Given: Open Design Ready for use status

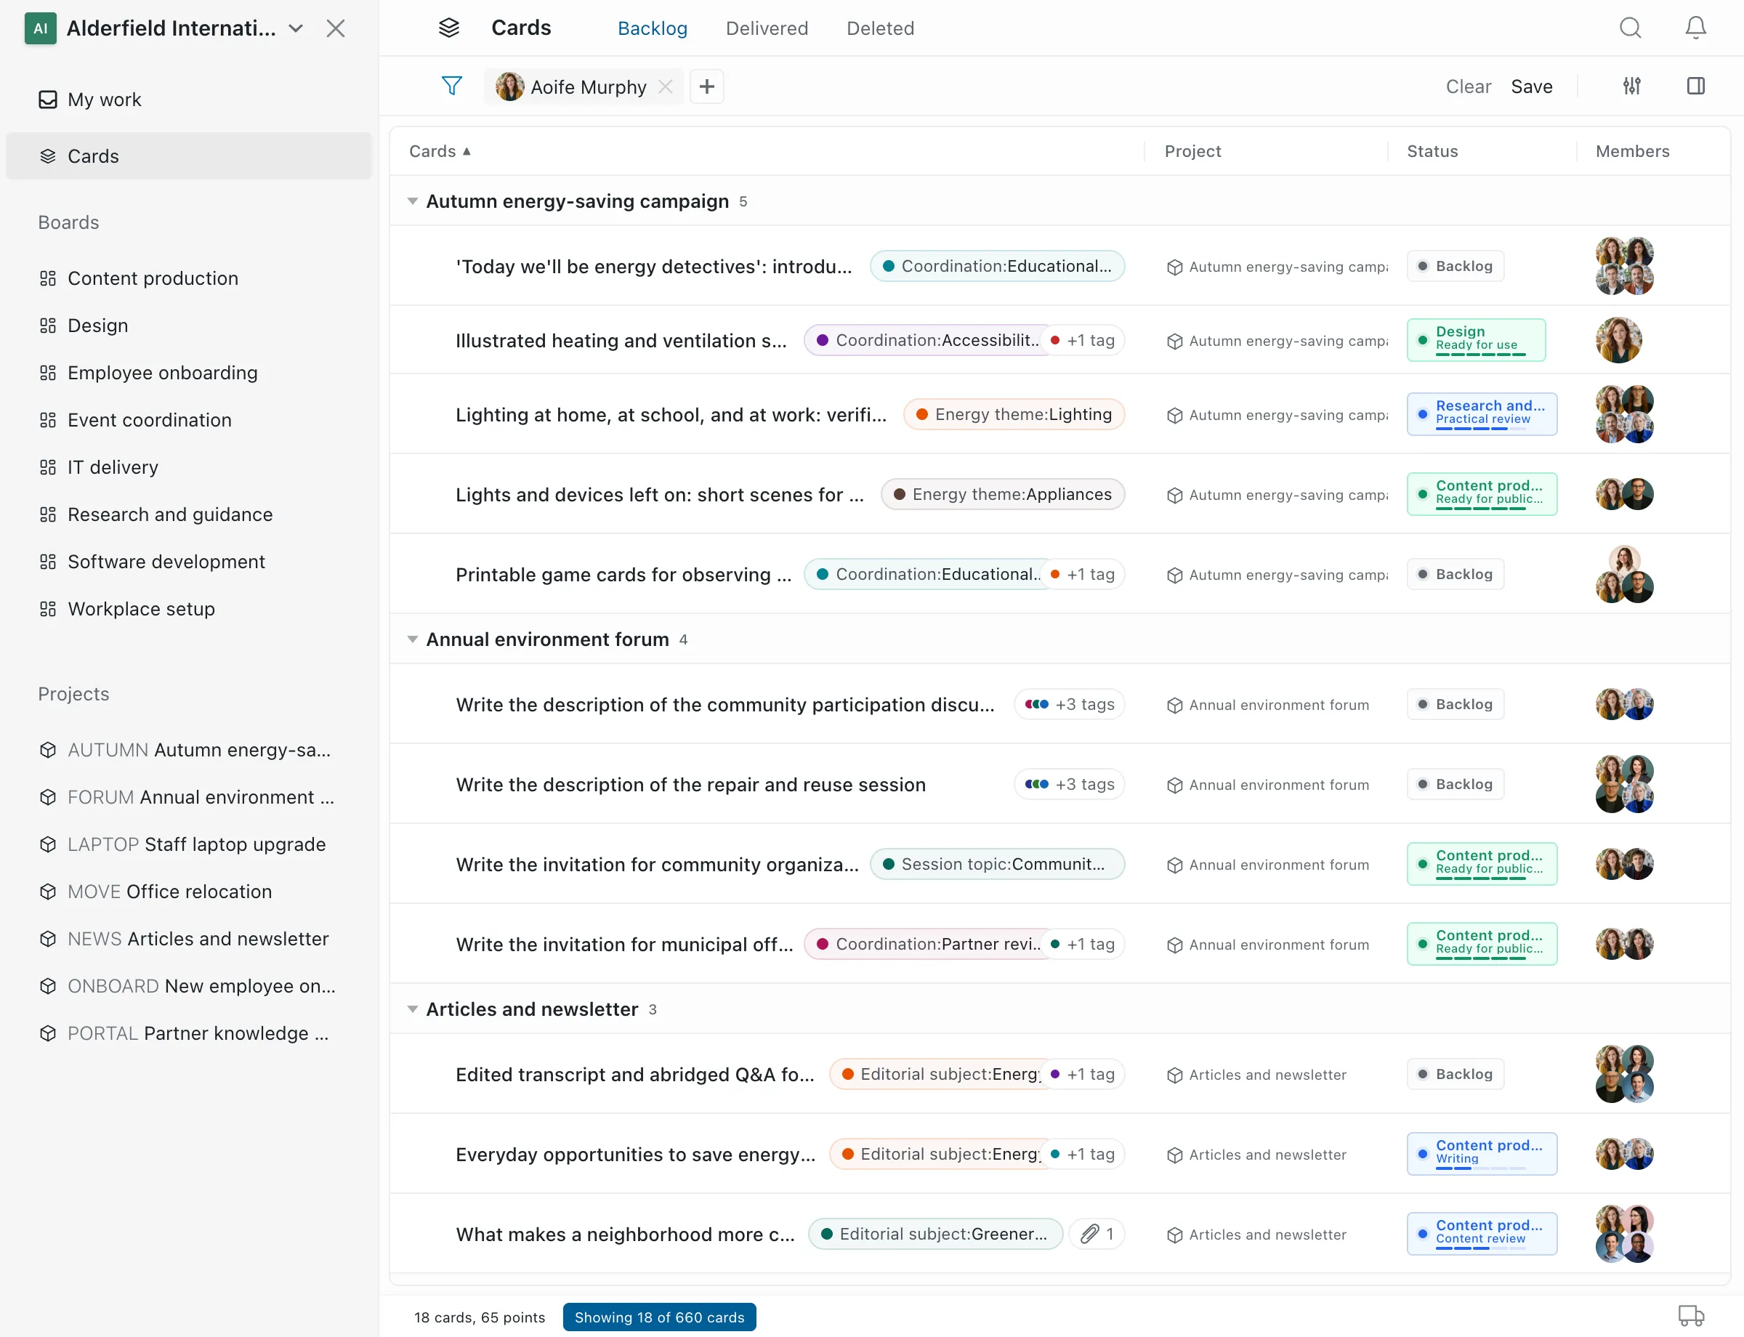Looking at the screenshot, I should pyautogui.click(x=1476, y=340).
